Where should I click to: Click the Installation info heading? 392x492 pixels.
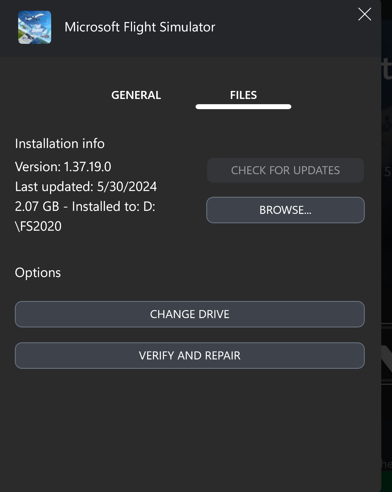pyautogui.click(x=60, y=144)
